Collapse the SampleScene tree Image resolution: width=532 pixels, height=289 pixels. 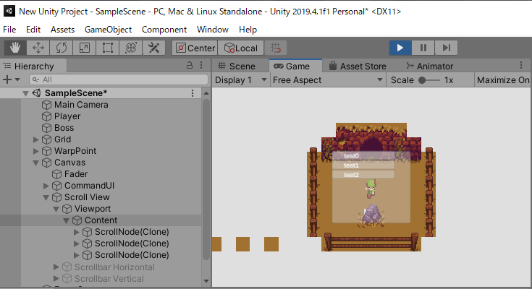point(25,93)
